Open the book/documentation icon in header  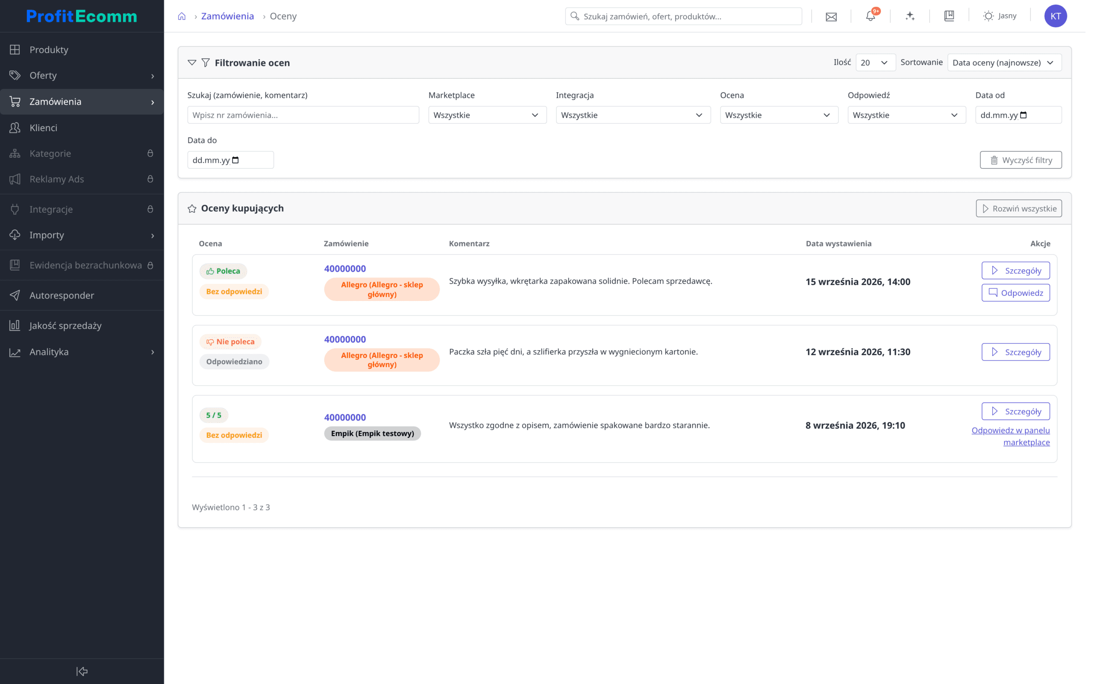[949, 16]
